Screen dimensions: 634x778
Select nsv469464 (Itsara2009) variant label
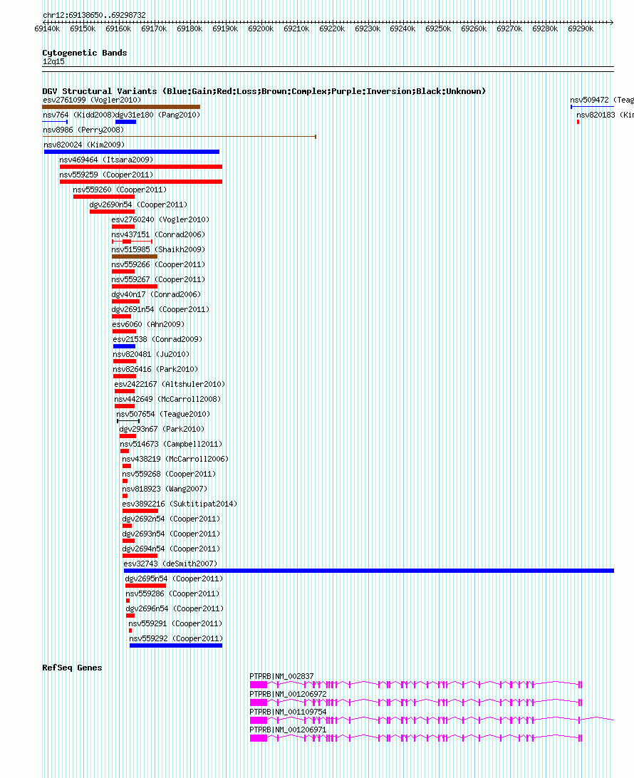[106, 160]
